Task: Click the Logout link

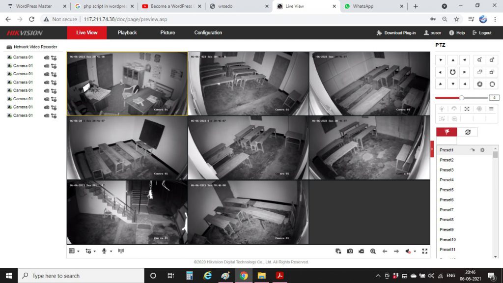Action: click(481, 33)
